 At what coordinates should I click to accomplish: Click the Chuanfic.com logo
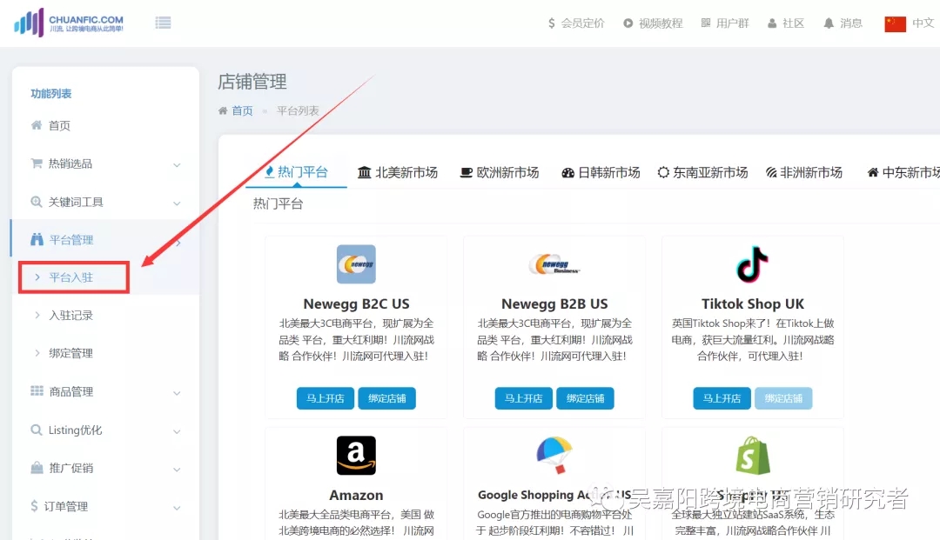(69, 23)
